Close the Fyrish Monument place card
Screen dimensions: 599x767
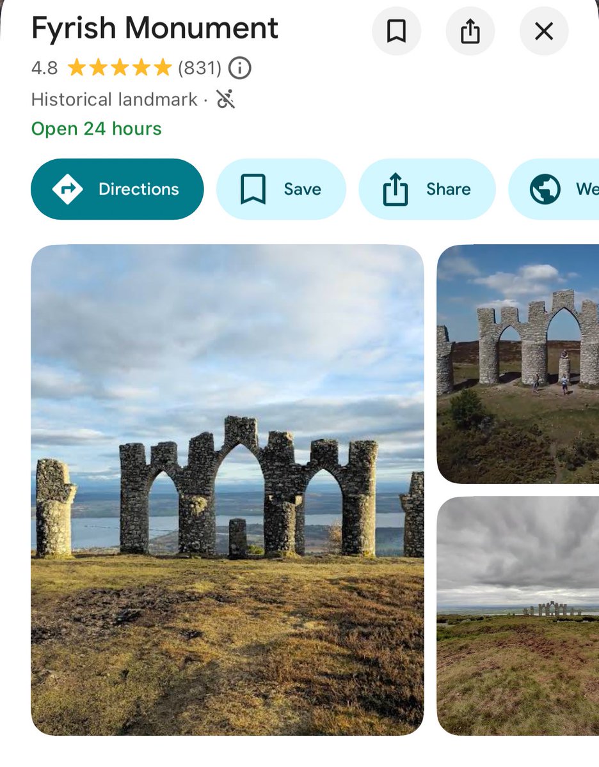pyautogui.click(x=544, y=31)
